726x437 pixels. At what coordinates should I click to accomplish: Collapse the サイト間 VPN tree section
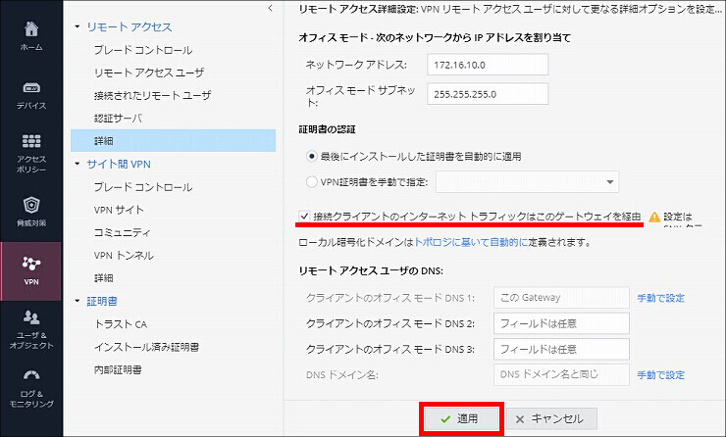coord(78,164)
